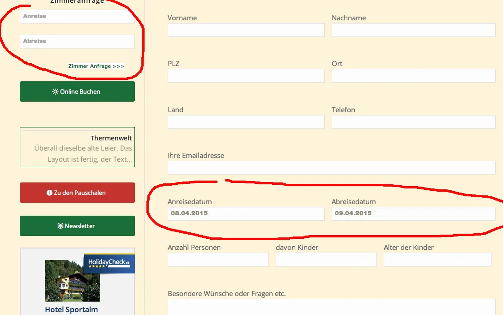The width and height of the screenshot is (503, 315).
Task: Focus the Vorname input field
Action: click(246, 30)
